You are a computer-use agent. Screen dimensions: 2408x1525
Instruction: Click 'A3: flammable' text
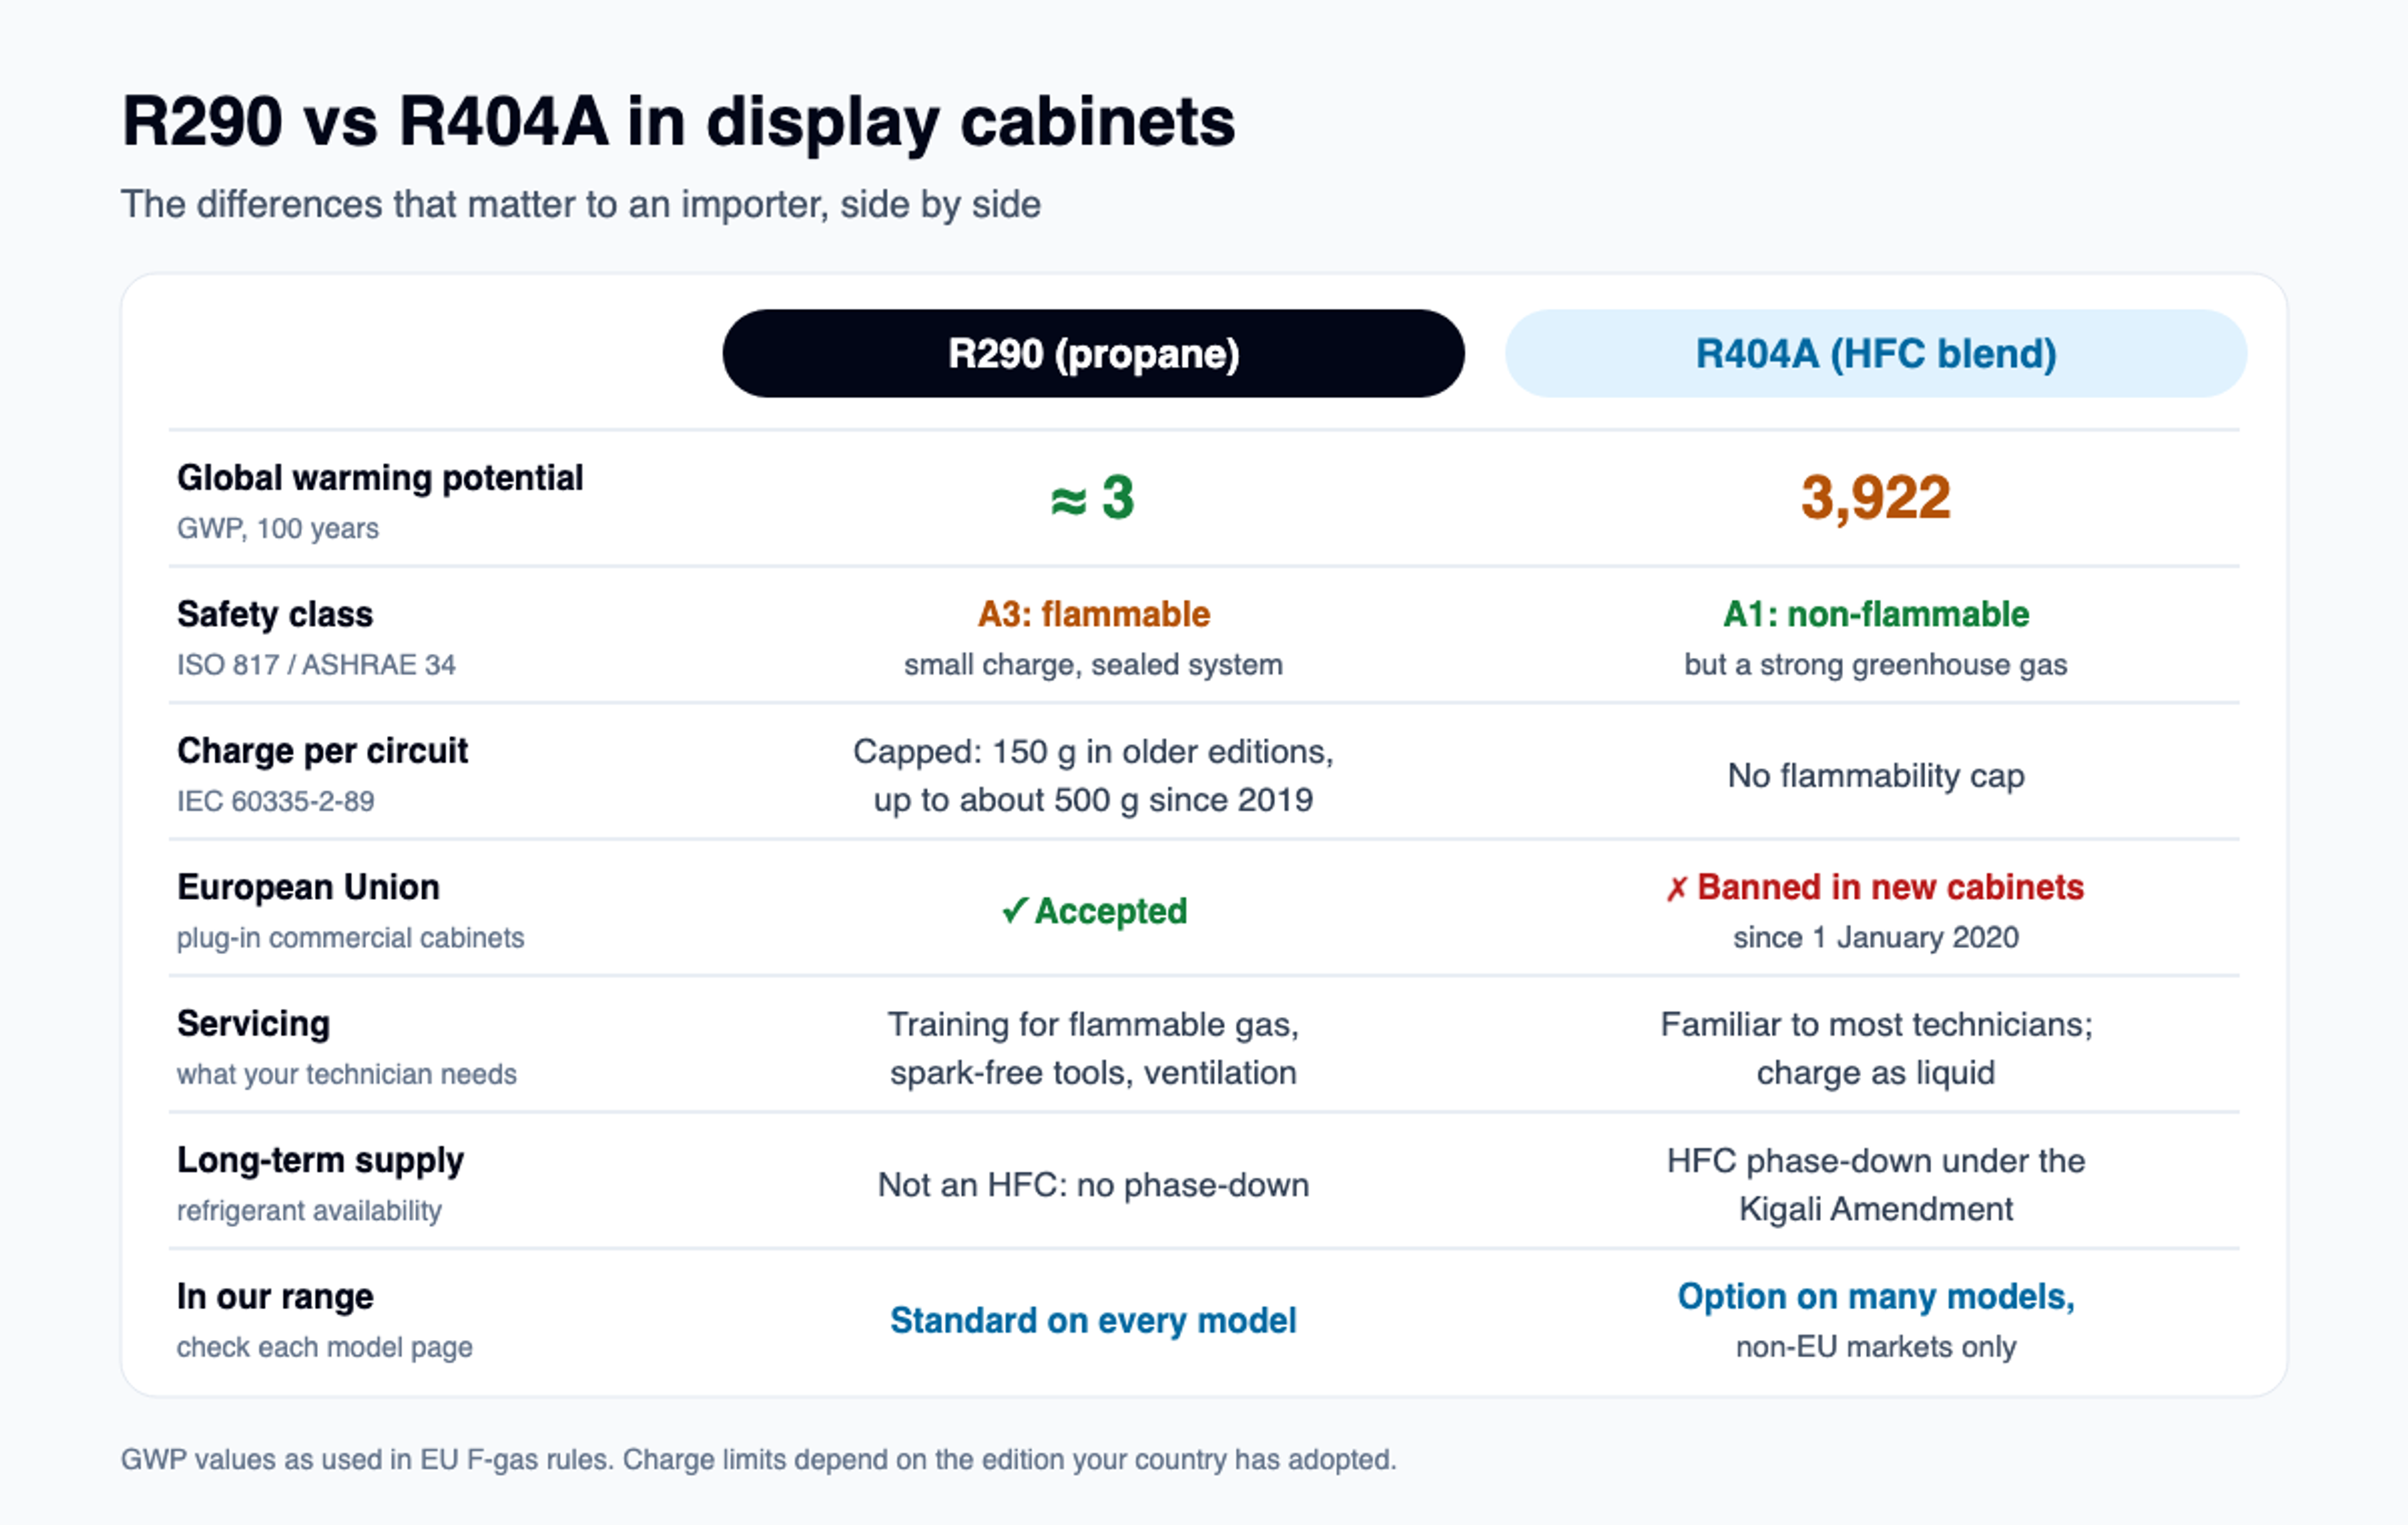click(1093, 614)
